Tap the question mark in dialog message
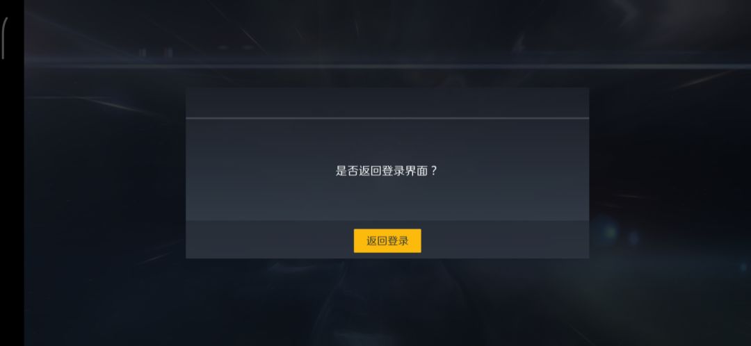The height and width of the screenshot is (346, 751). point(434,171)
